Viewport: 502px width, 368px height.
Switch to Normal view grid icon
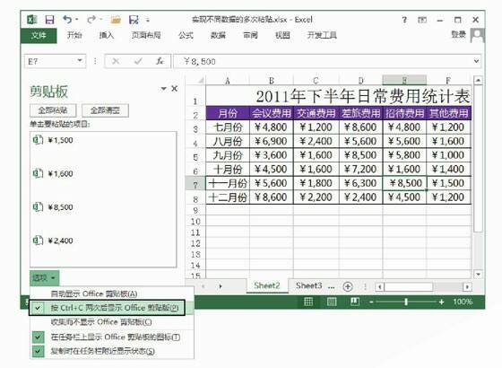coord(308,302)
